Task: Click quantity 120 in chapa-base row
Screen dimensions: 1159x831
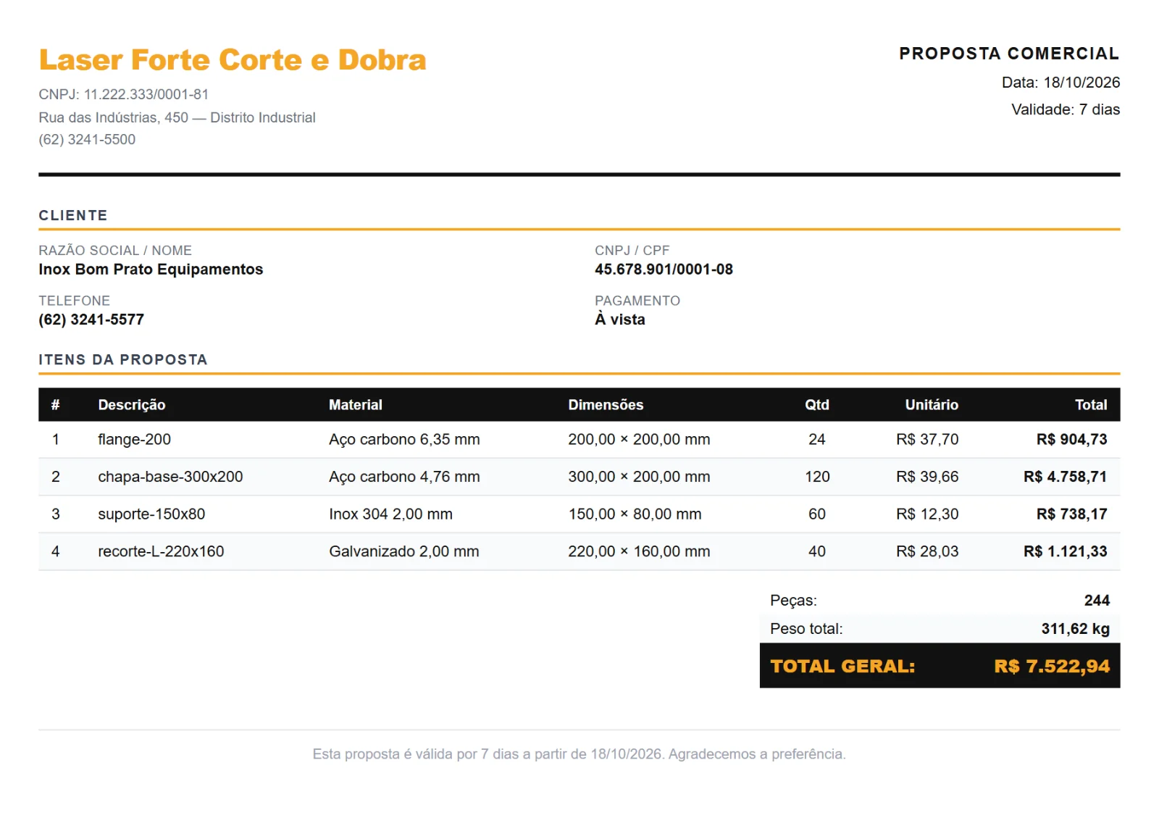Action: (x=817, y=477)
